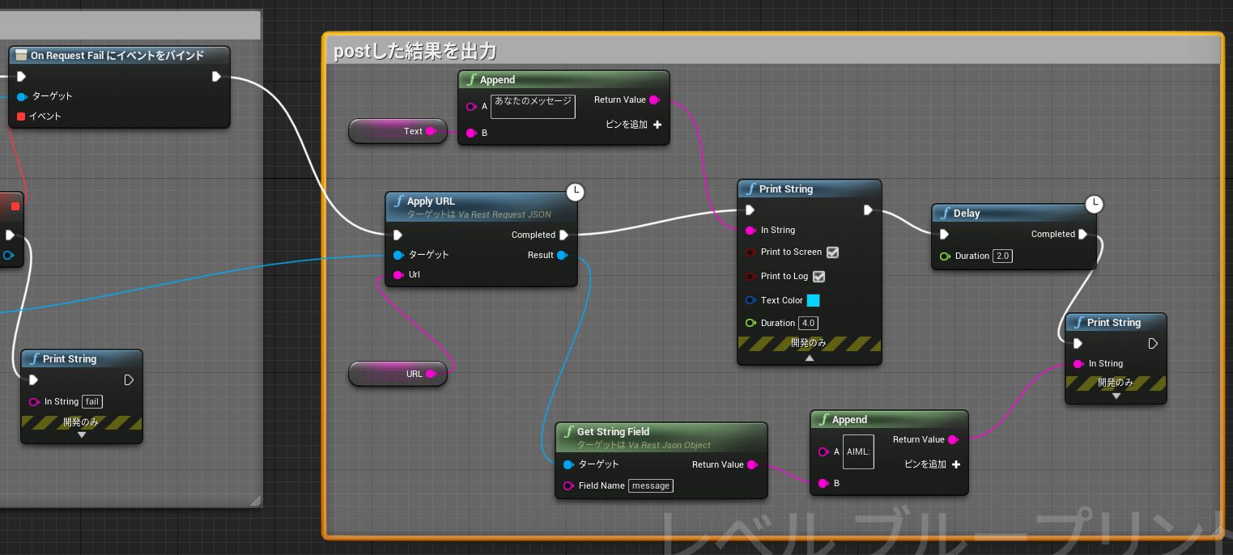
Task: Click the Apply URL target pin
Action: pos(398,255)
